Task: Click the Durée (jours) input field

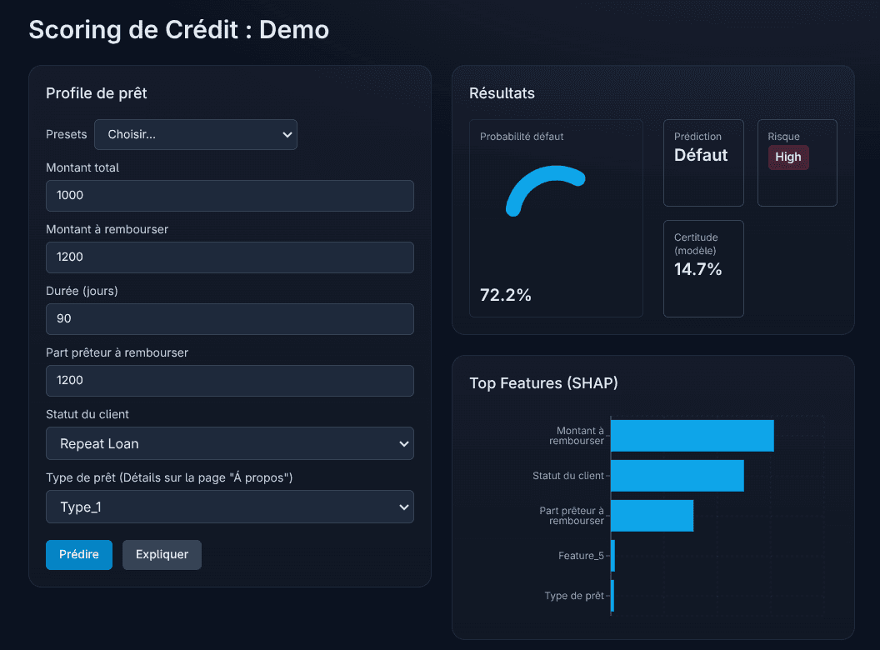Action: click(230, 319)
